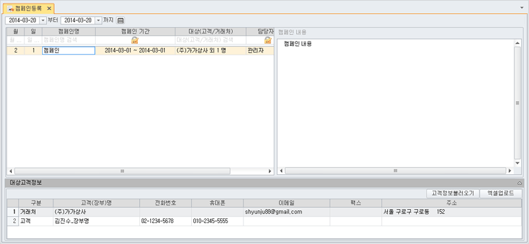Screen dimensions: 529x244
Task: Click row number 2 in customer grid
Action: click(x=13, y=221)
